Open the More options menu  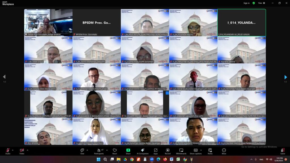pyautogui.click(x=224, y=151)
